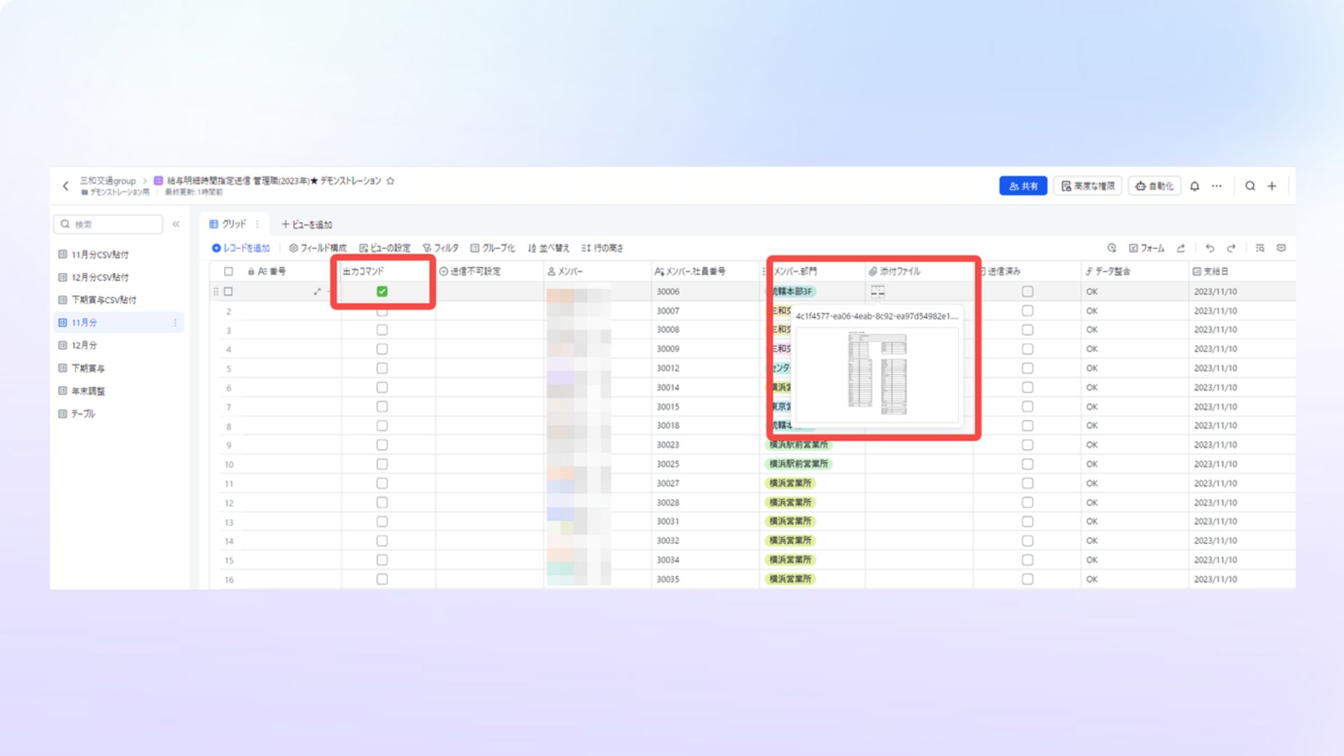
Task: Expand record in first row
Action: pos(317,292)
